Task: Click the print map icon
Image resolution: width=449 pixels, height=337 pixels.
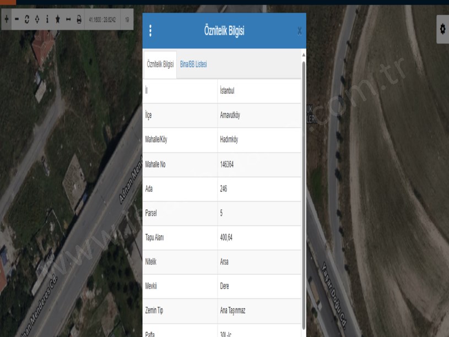Action: point(79,19)
